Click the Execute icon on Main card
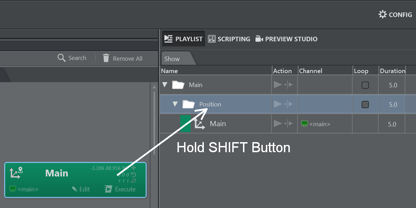This screenshot has height=208, width=416. pos(108,189)
